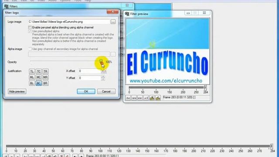The height and width of the screenshot is (157, 279).
Task: Select ML justification
Action: click(32, 77)
